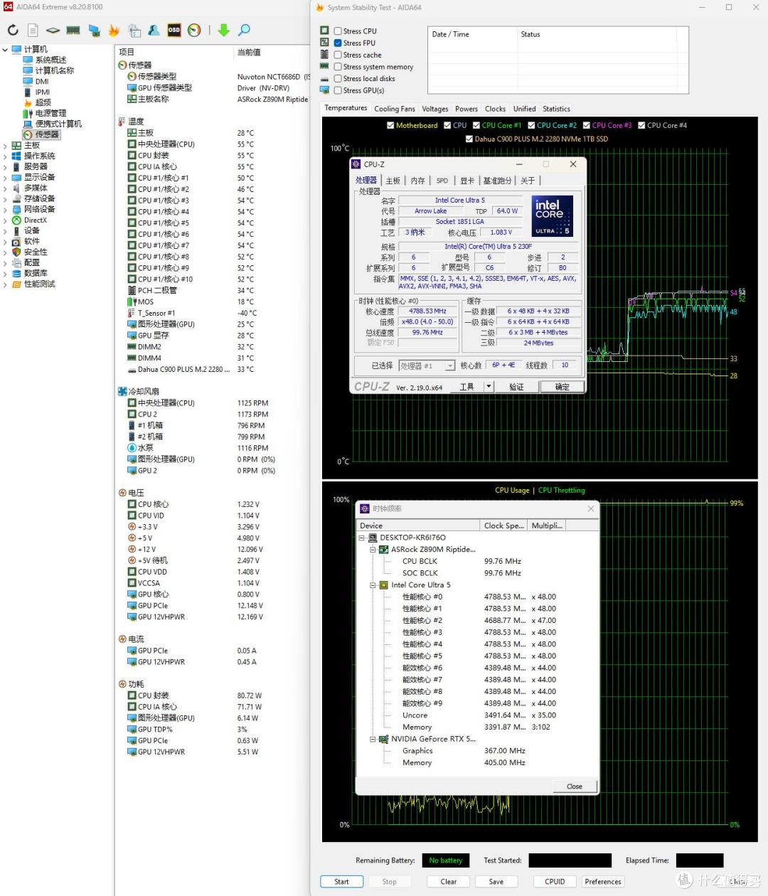The image size is (768, 896).
Task: Open the 工具 dropdown arrow in CPU-Z
Action: coord(489,387)
